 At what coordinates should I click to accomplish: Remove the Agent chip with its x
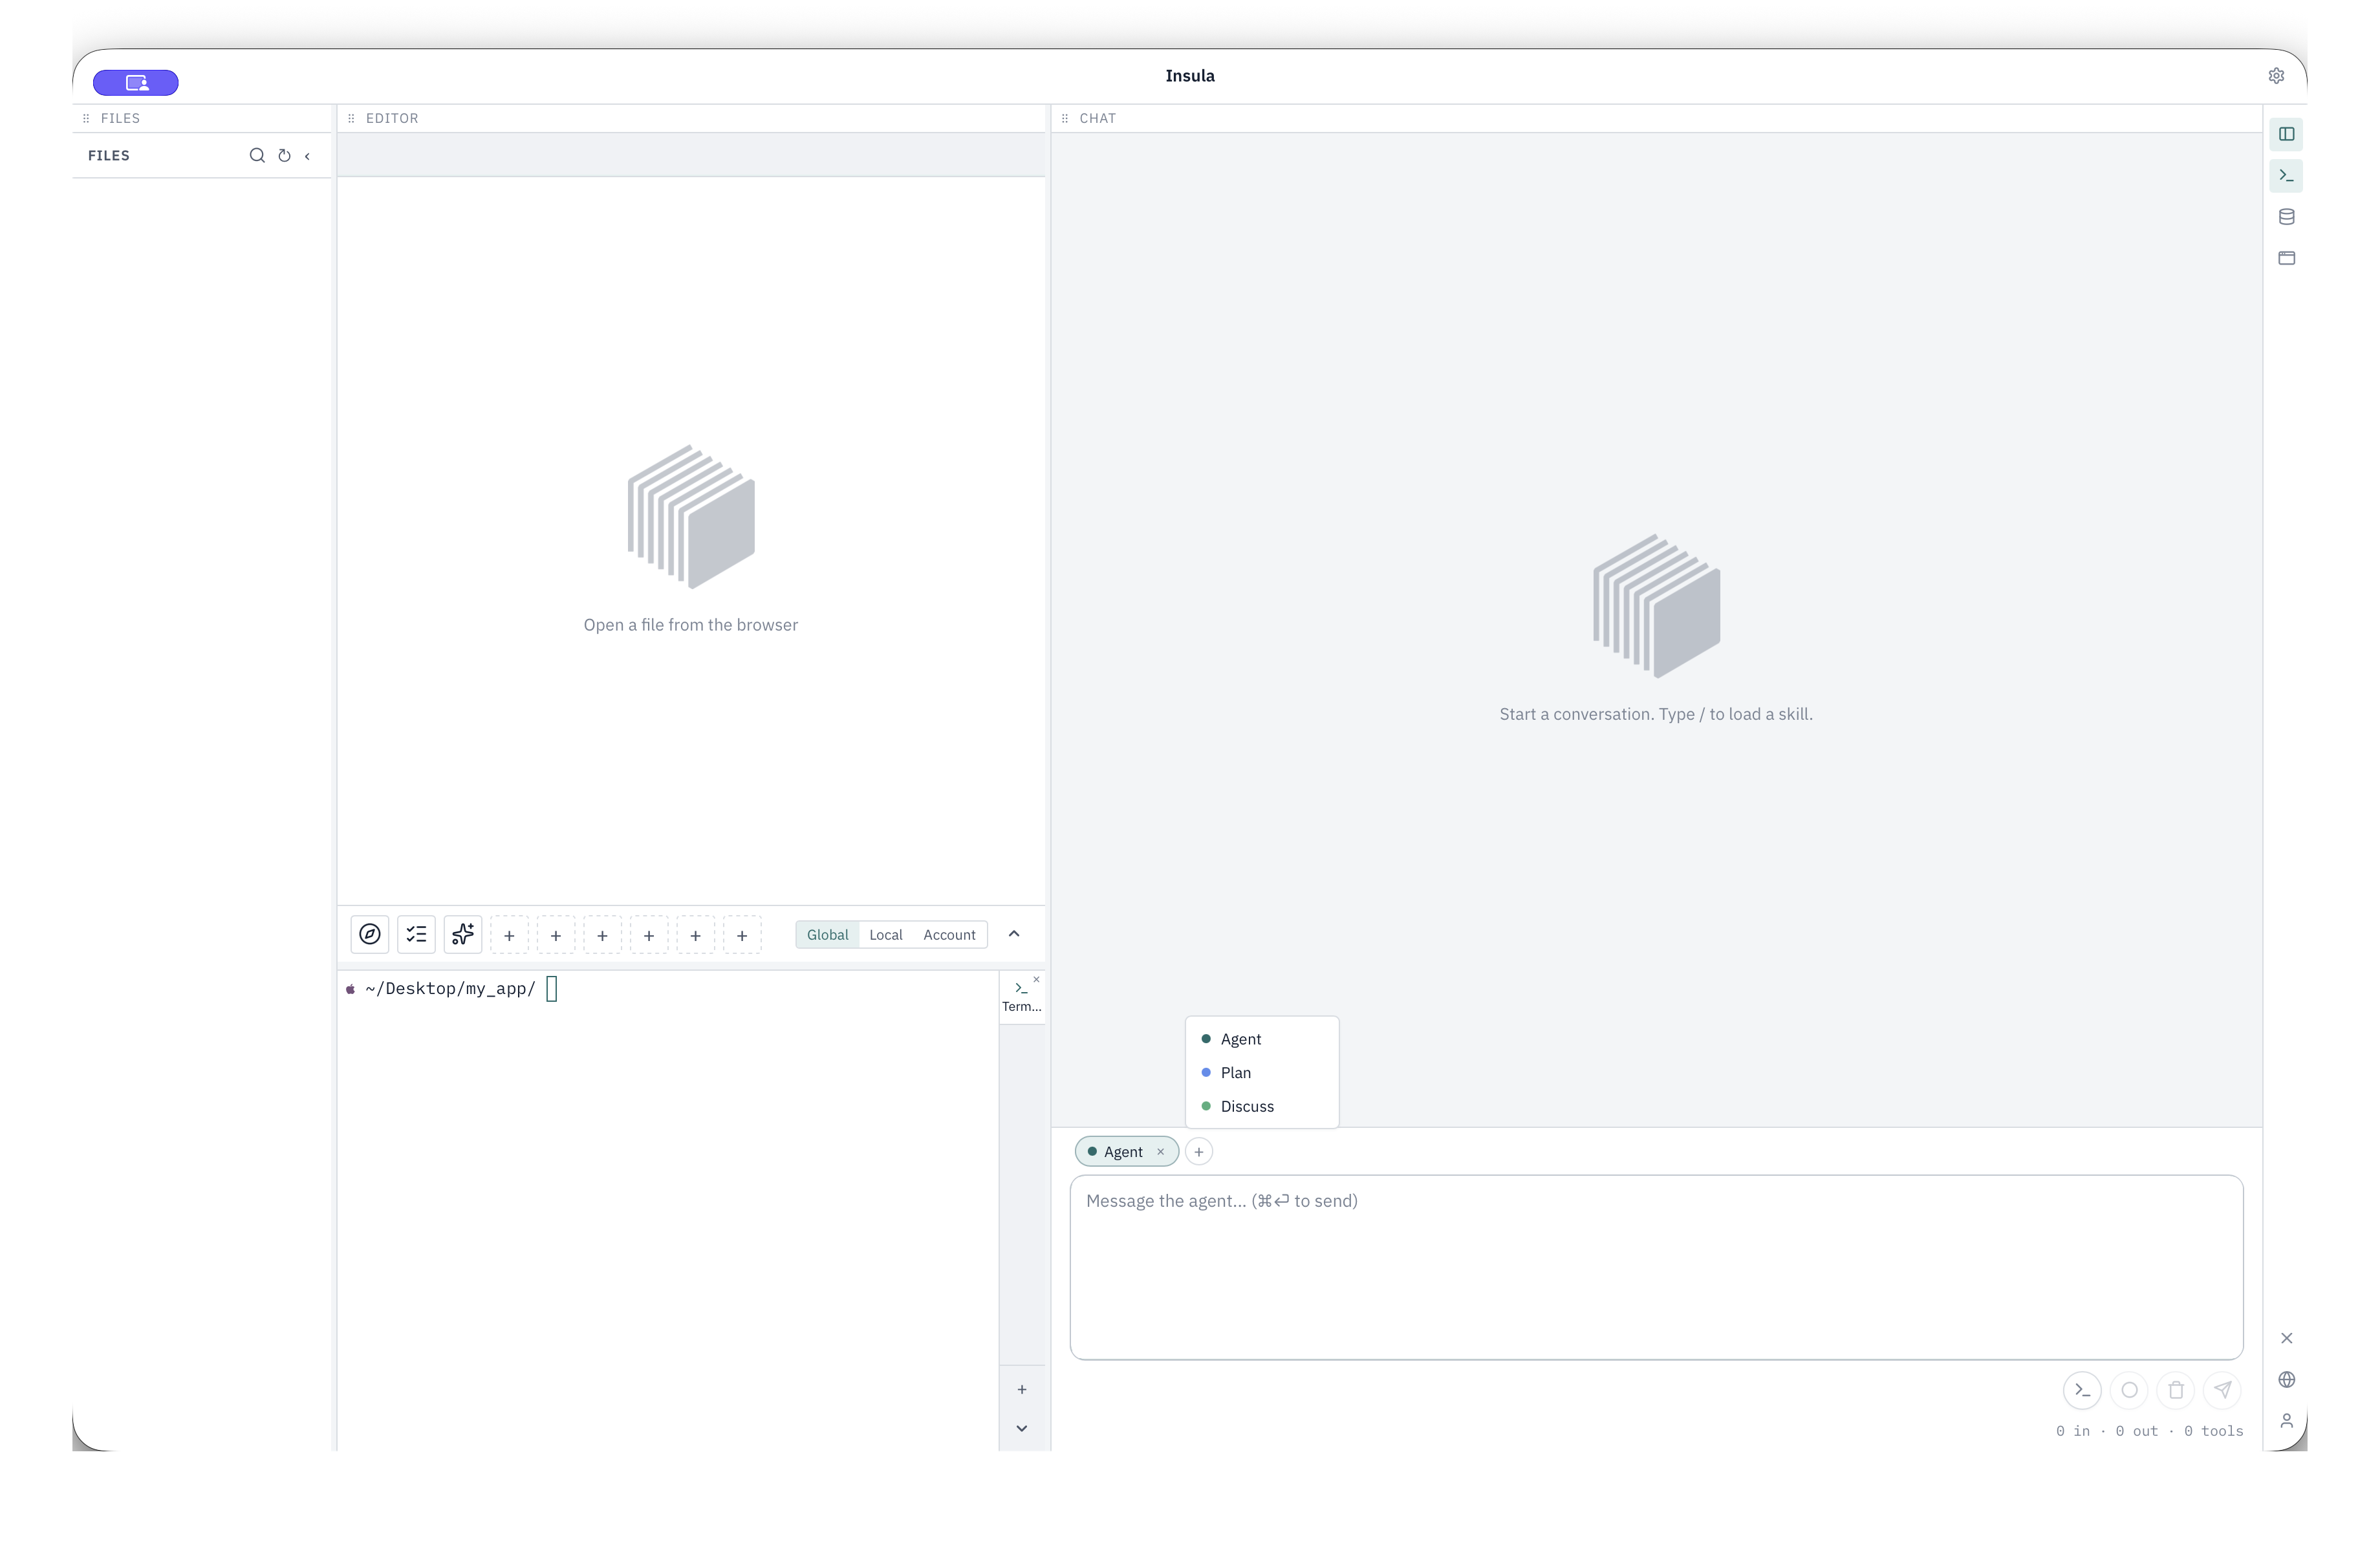1161,1152
